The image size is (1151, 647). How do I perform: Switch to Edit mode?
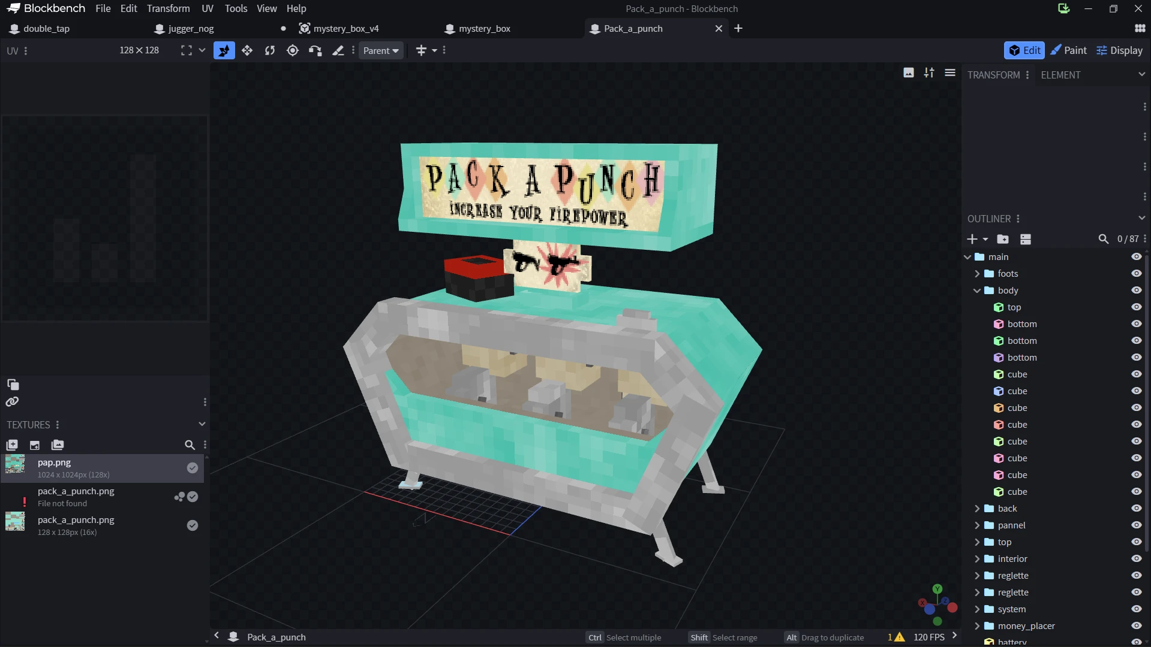pyautogui.click(x=1024, y=50)
